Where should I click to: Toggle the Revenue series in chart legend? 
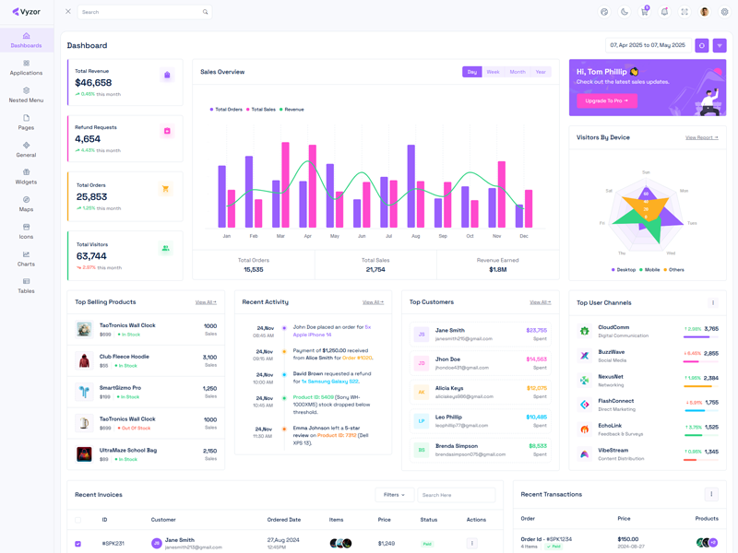pos(292,110)
